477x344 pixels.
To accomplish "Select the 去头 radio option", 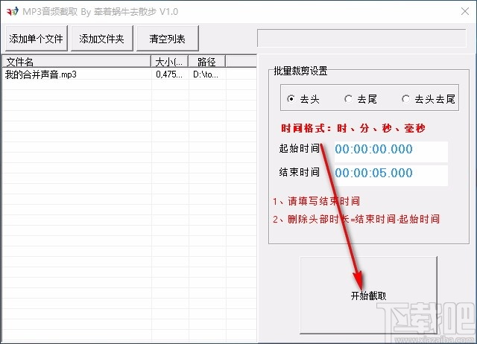I will tap(303, 99).
